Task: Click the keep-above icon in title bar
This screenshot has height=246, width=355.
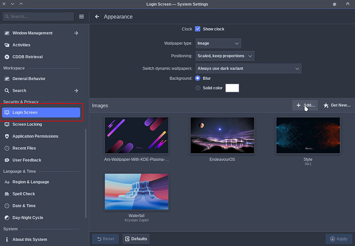Action: pos(347,4)
